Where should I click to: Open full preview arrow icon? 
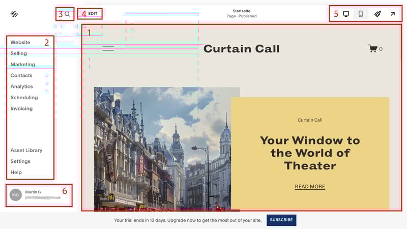(392, 14)
